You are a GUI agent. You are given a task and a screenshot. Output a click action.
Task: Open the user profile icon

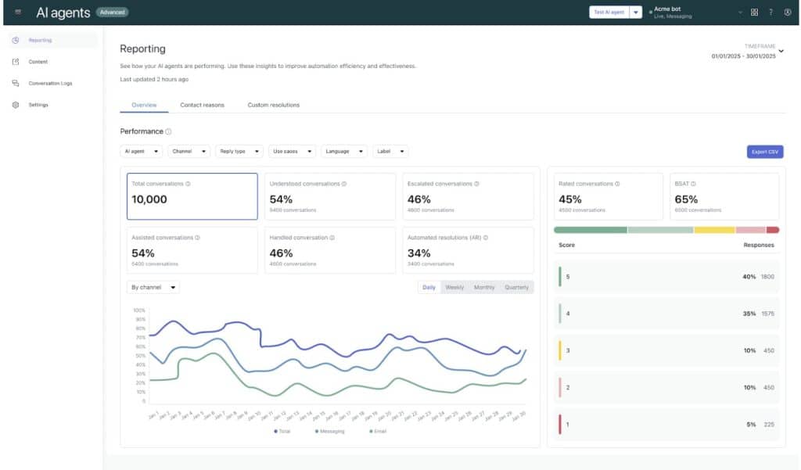pos(787,13)
